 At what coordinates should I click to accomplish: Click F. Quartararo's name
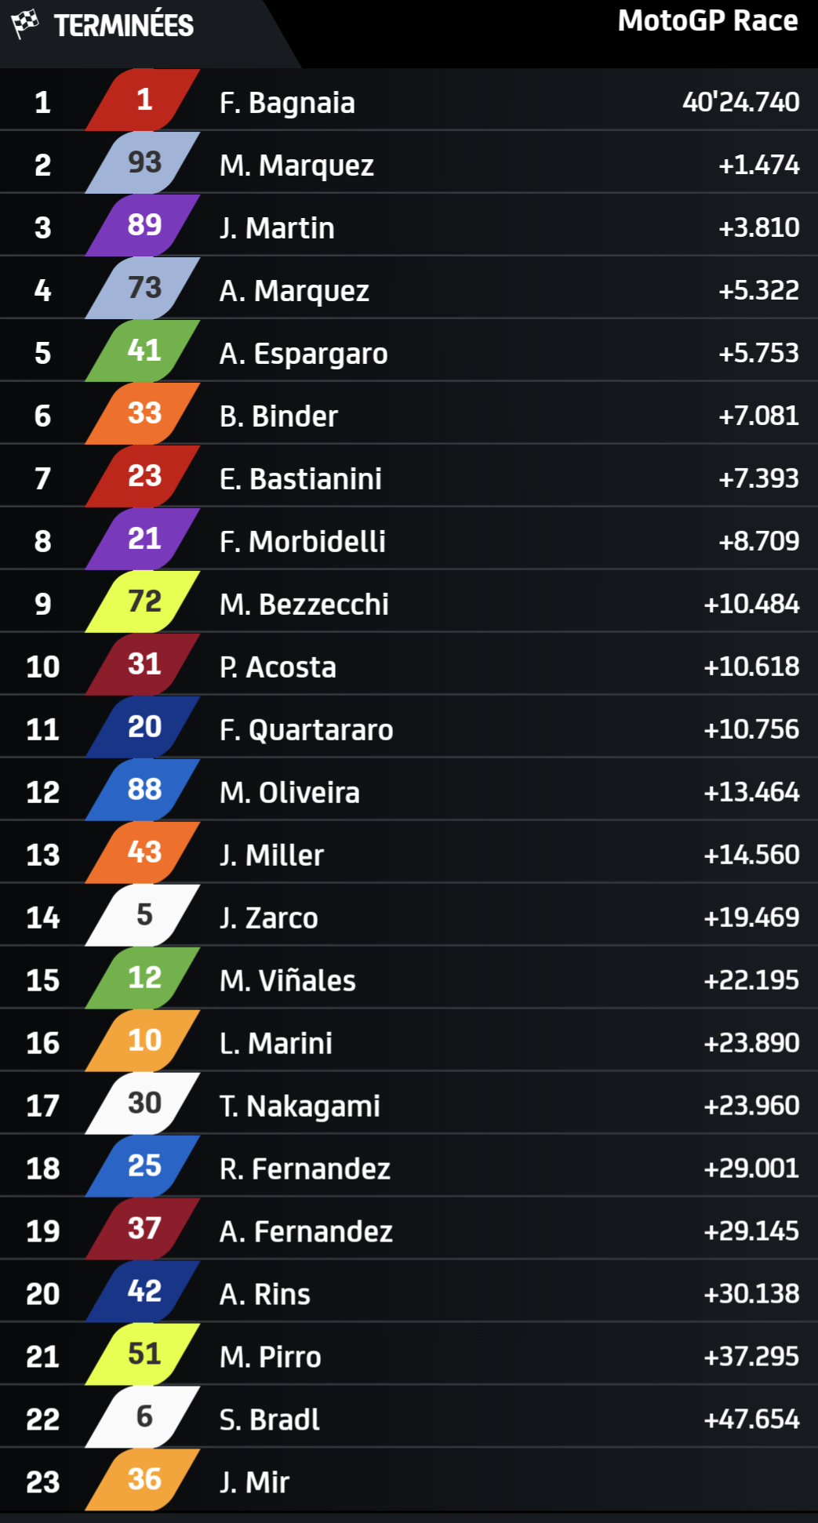click(x=306, y=730)
